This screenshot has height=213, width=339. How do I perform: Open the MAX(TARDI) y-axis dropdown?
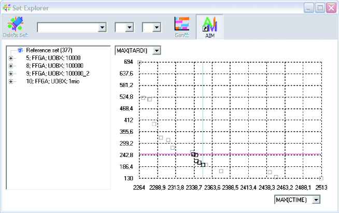157,51
